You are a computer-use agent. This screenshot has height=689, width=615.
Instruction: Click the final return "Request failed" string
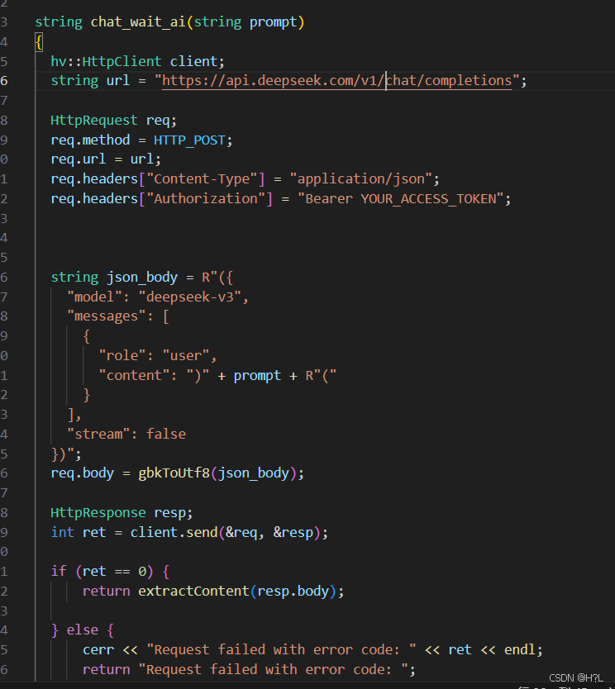click(273, 670)
